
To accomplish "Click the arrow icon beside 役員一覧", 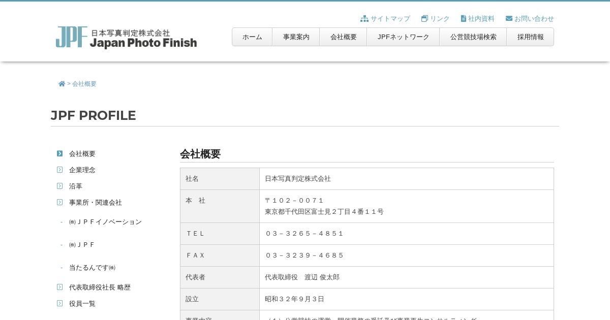I will (x=60, y=303).
